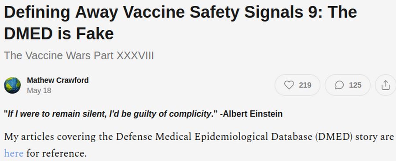This screenshot has height=161, width=396.
Task: Click the italic Einstein quote text
Action: 110,114
